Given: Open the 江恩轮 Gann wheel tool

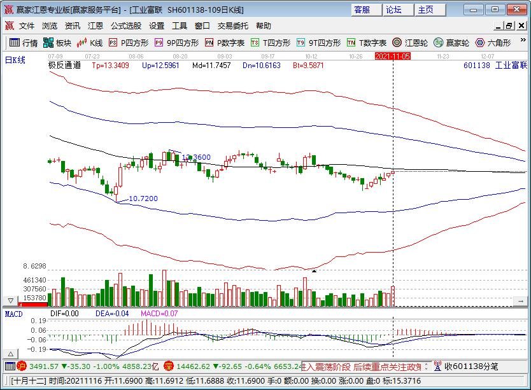Looking at the screenshot, I should pyautogui.click(x=413, y=43).
